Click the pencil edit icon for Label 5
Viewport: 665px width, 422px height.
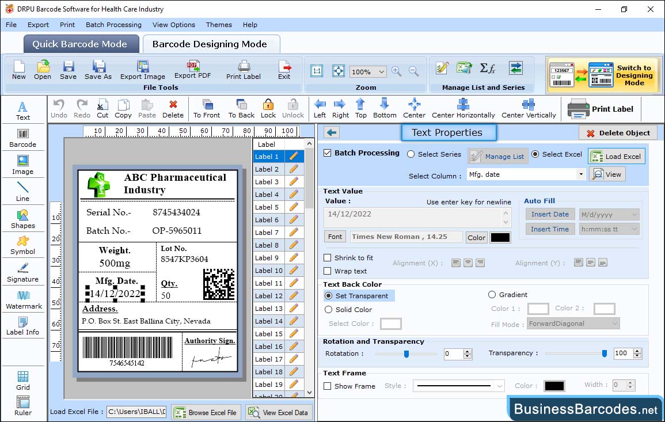(294, 207)
